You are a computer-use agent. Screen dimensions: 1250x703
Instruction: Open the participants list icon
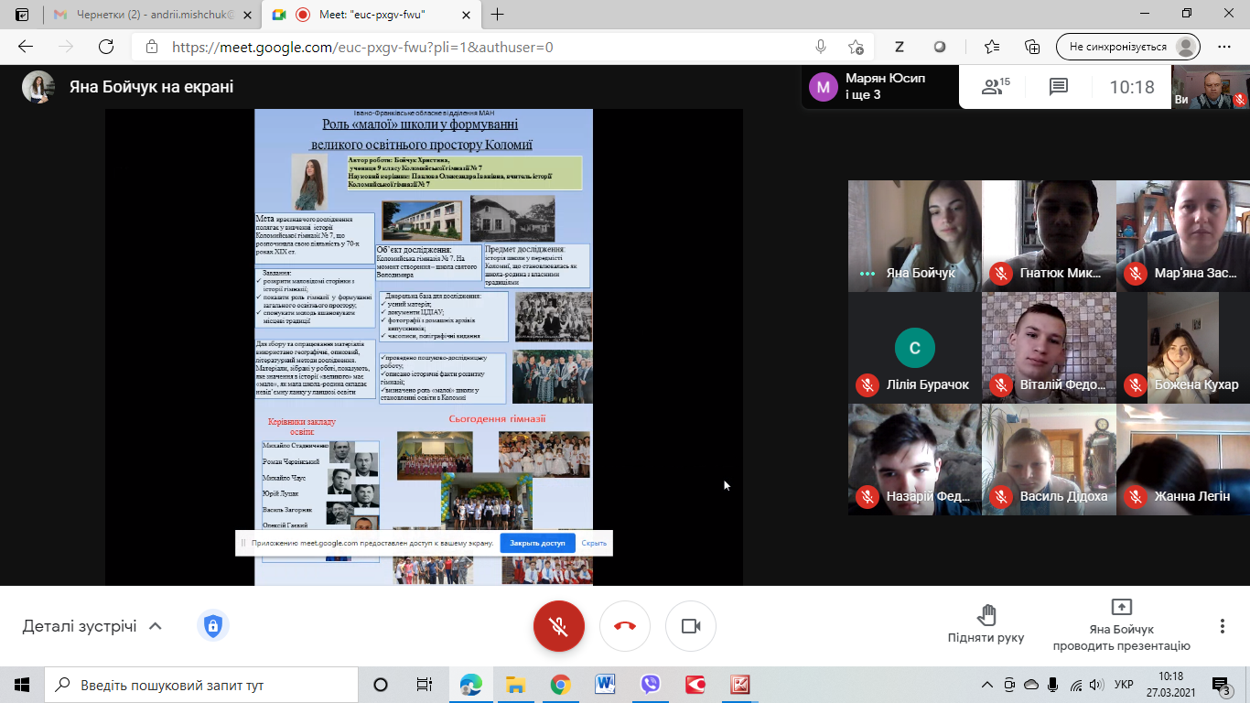[994, 87]
